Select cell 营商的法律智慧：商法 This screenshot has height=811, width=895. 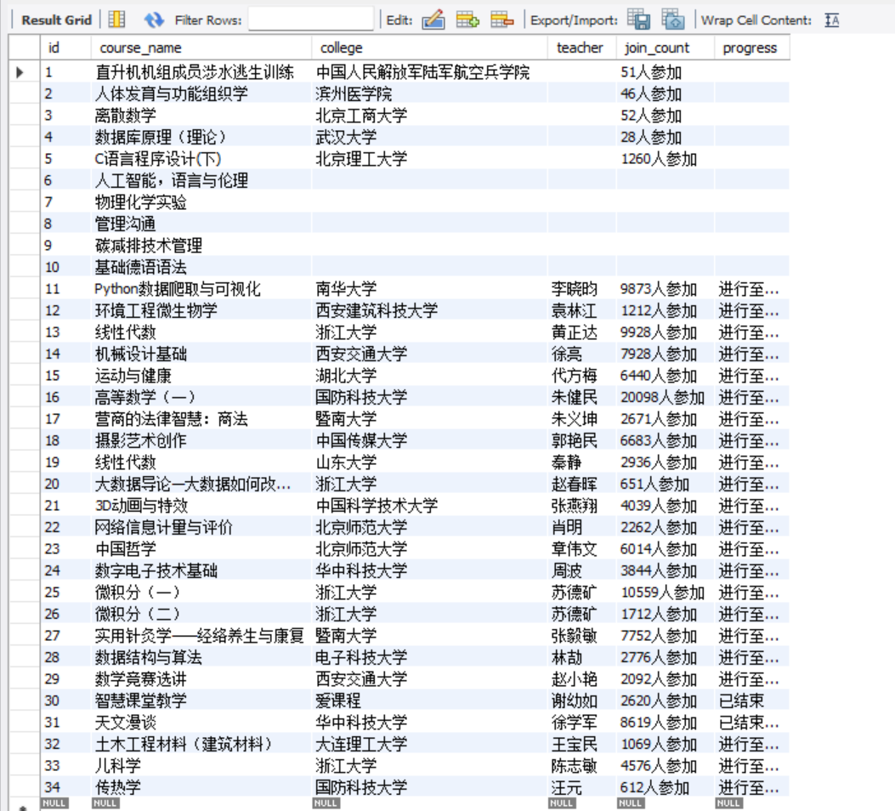coord(201,419)
